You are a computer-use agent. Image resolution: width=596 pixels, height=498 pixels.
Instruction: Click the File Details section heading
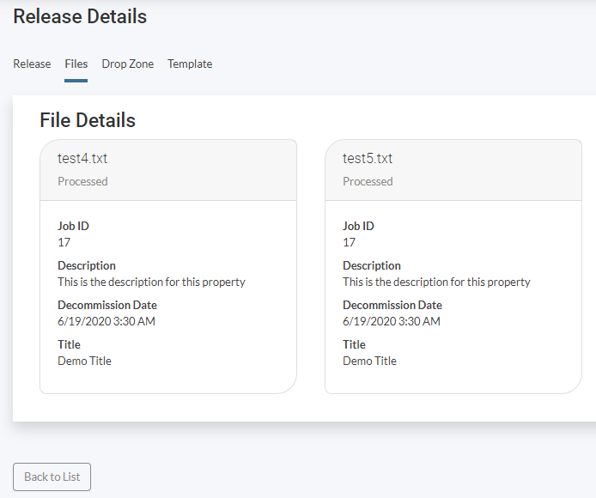tap(88, 120)
